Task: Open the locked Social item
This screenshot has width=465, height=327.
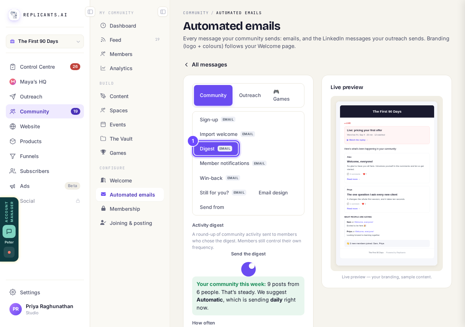Action: point(45,201)
